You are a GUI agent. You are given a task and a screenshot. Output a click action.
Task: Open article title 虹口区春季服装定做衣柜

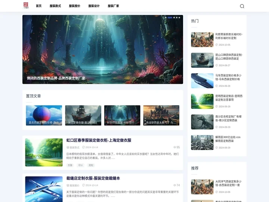click(99, 140)
